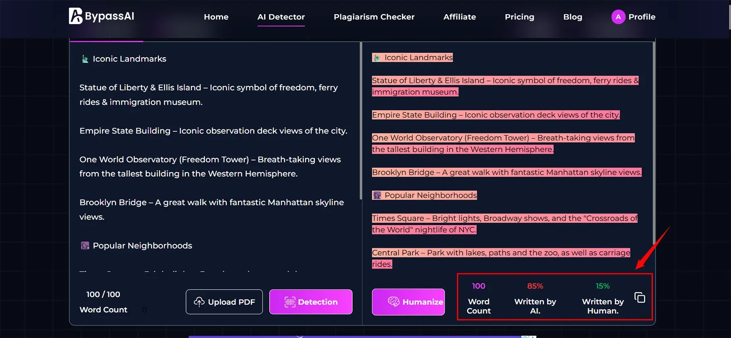This screenshot has height=338, width=731.
Task: Click the '15%' Written by Human value
Action: point(603,286)
